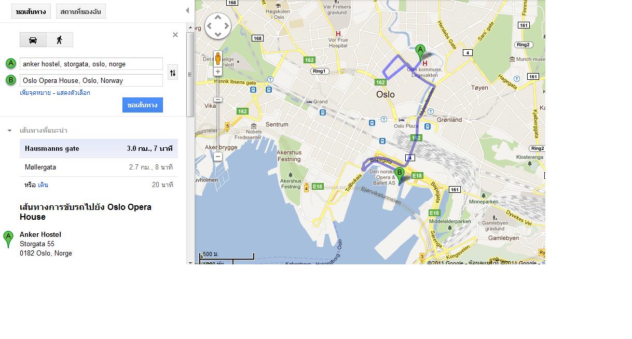
Task: Close the directions panel with X
Action: click(175, 35)
